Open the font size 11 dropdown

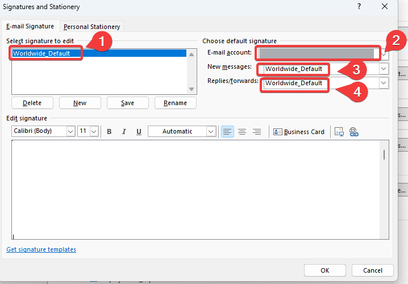94,131
